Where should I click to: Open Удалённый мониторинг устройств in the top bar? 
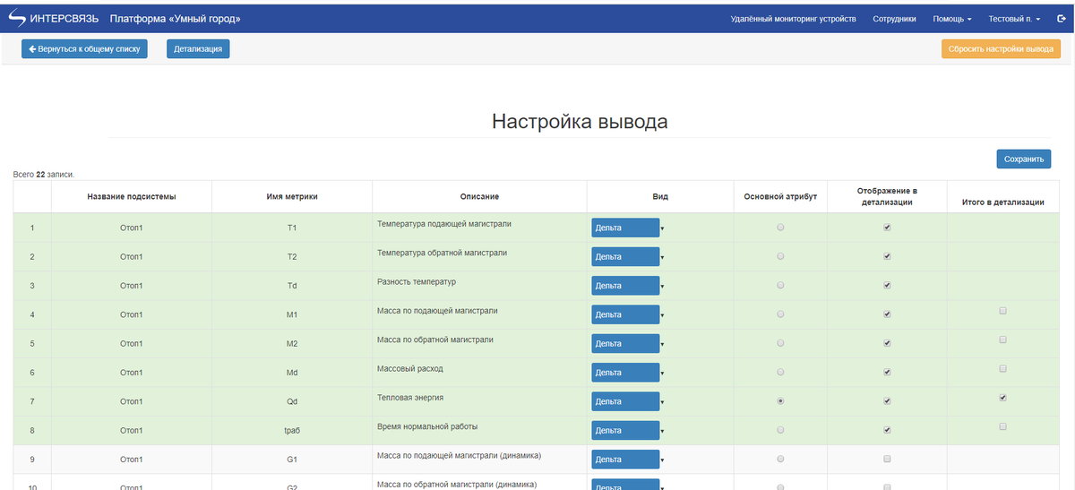tap(793, 19)
